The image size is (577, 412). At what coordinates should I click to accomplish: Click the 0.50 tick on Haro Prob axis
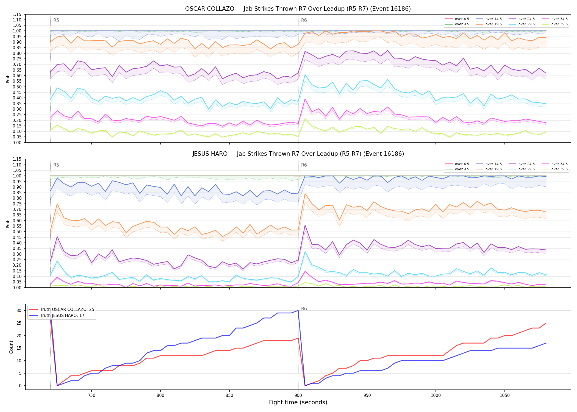click(17, 232)
